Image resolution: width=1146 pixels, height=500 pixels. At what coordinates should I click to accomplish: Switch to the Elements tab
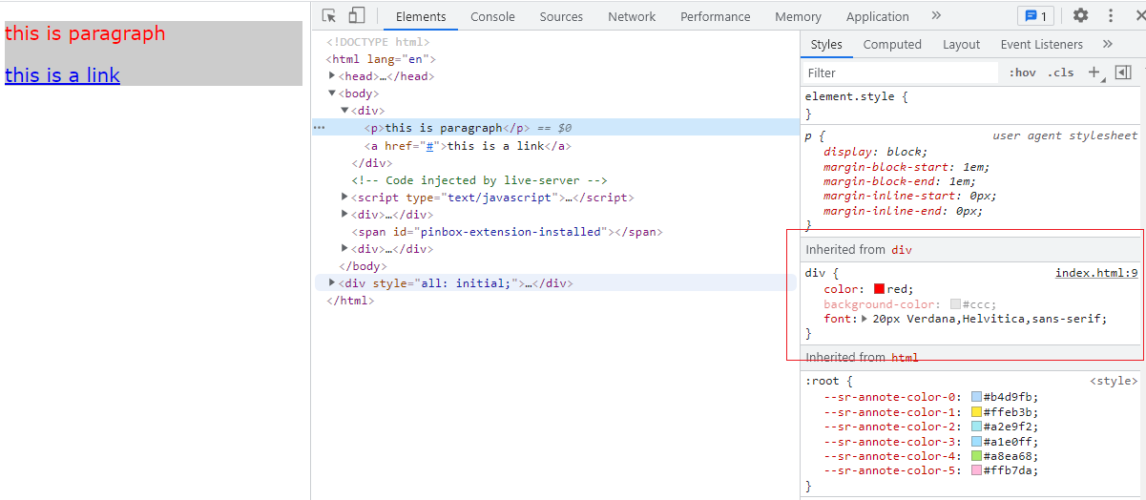click(x=421, y=16)
